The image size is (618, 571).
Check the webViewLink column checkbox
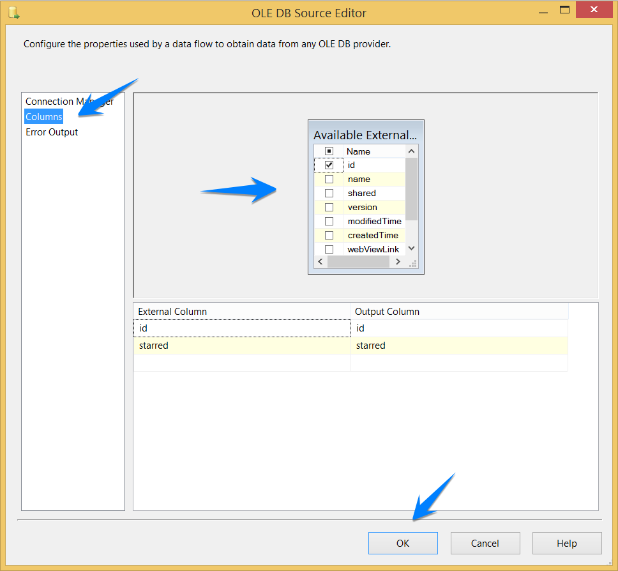tap(329, 249)
